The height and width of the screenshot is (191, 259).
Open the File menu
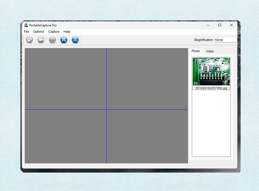coord(26,32)
